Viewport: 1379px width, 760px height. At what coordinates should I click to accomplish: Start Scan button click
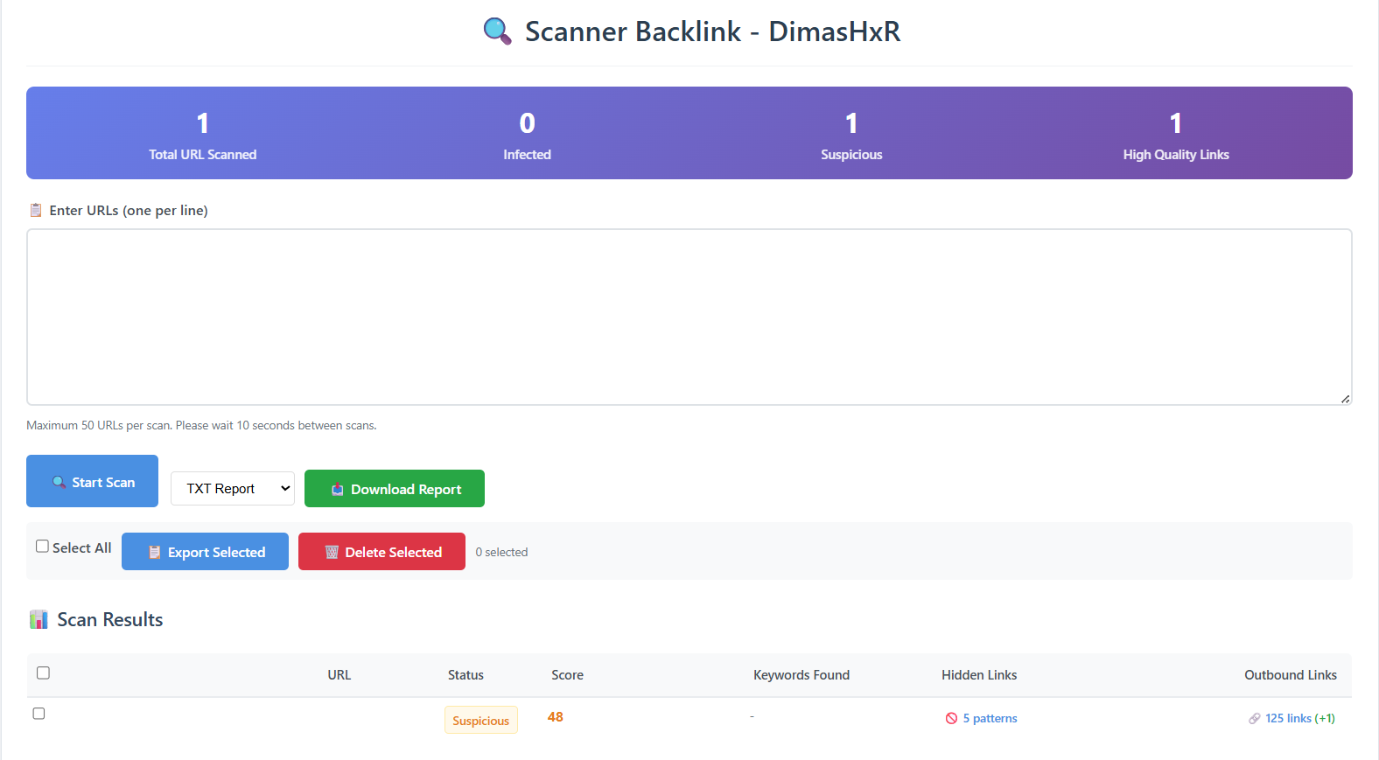(92, 481)
